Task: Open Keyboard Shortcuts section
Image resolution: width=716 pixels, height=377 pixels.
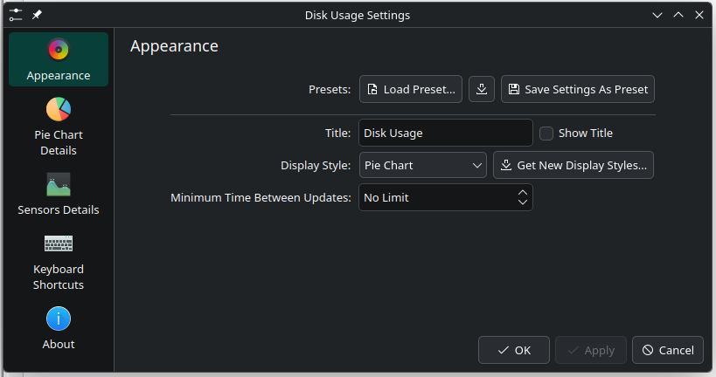Action: pos(59,261)
